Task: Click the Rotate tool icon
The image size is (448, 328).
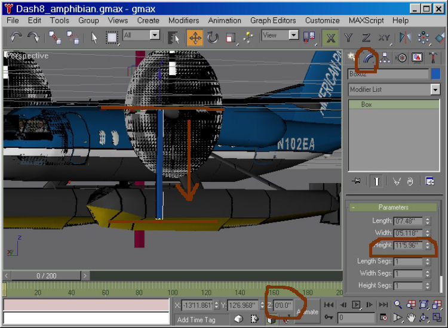Action: tap(213, 38)
